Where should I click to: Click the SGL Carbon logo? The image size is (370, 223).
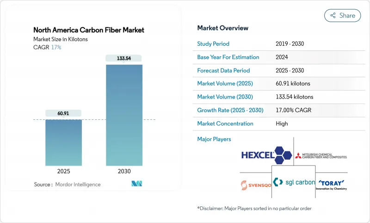[294, 183]
